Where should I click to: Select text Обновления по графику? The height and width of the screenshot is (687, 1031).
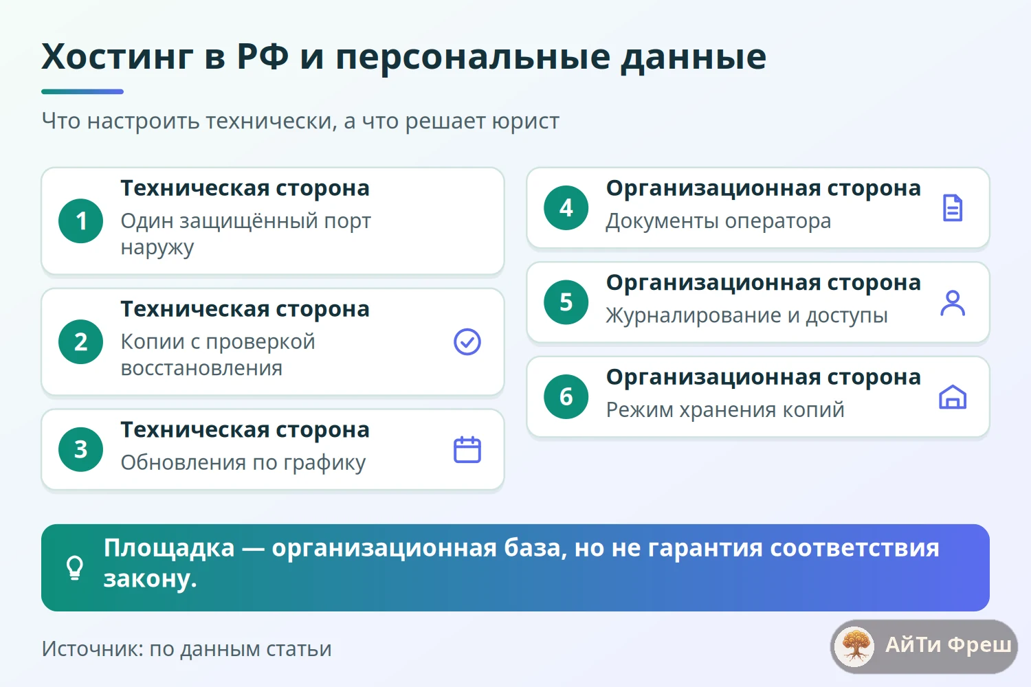[243, 463]
